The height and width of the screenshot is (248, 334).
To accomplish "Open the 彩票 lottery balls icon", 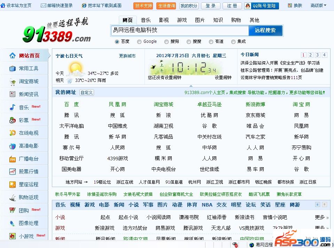I will pyautogui.click(x=12, y=121).
